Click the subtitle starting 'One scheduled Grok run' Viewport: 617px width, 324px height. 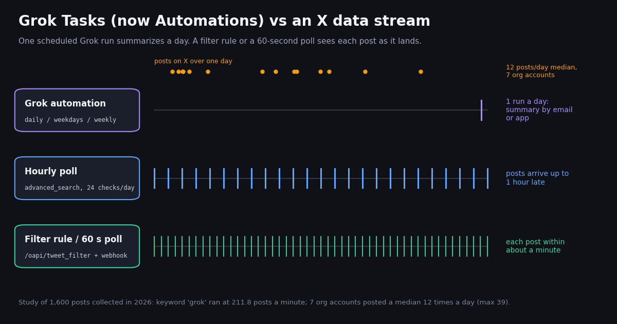coord(220,41)
